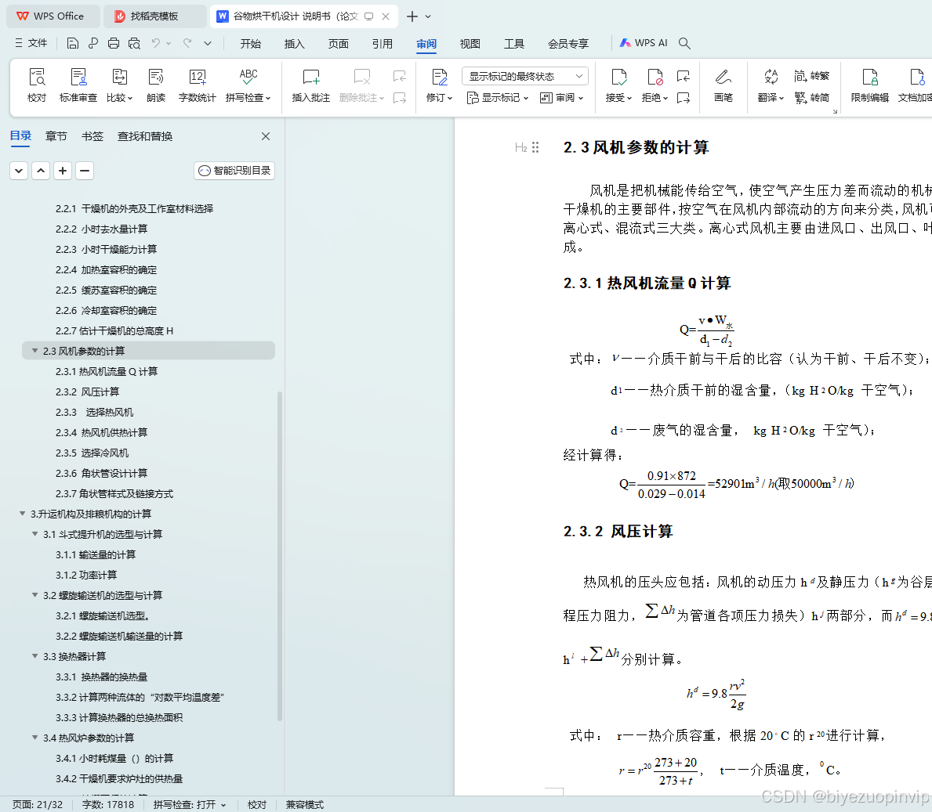This screenshot has width=932, height=812.
Task: Open the 显示标记 dropdown
Action: pos(498,97)
